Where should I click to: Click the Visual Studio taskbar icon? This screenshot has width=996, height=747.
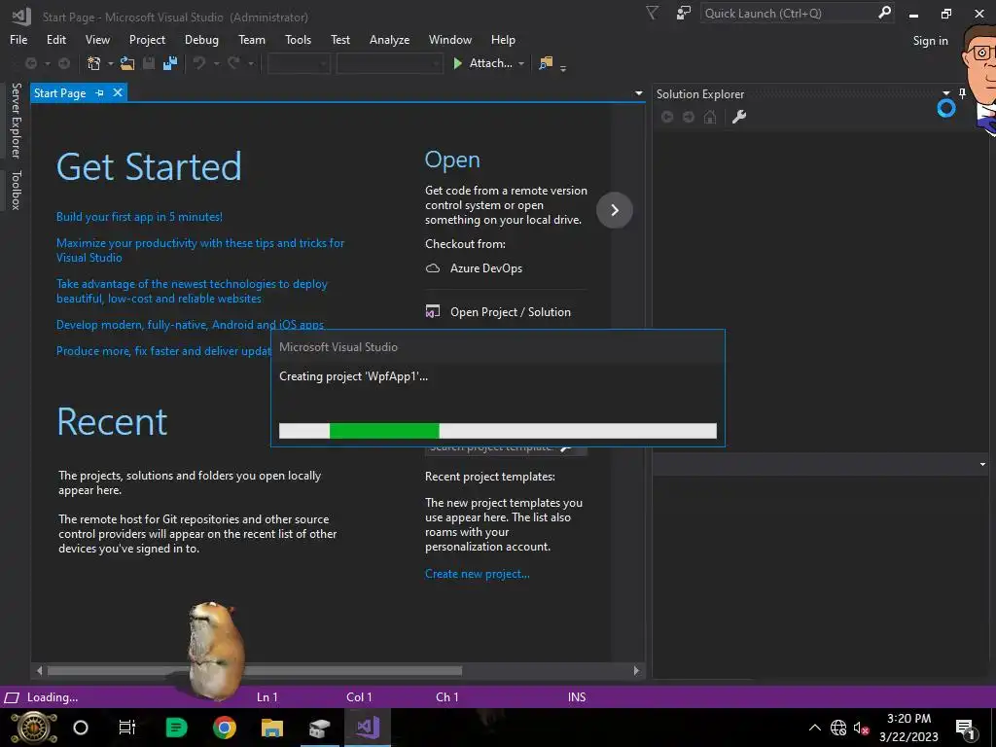tap(367, 728)
